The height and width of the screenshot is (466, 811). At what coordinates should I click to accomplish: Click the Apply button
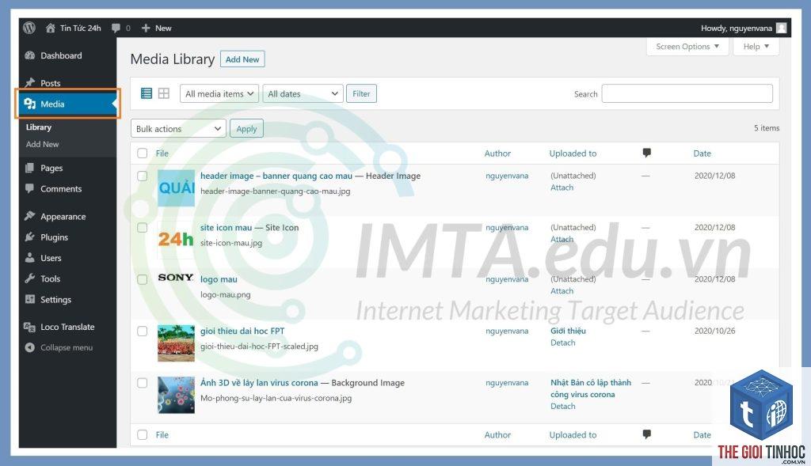click(x=247, y=129)
